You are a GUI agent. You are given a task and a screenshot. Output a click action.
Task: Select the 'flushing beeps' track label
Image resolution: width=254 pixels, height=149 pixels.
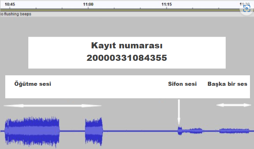click(x=16, y=14)
